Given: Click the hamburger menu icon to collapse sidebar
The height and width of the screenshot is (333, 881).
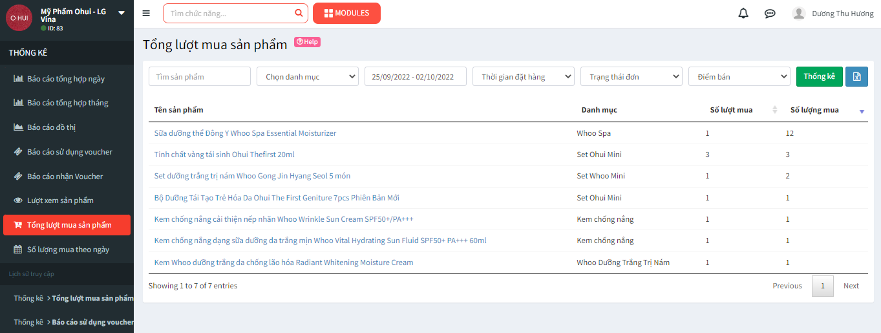Looking at the screenshot, I should pos(146,14).
